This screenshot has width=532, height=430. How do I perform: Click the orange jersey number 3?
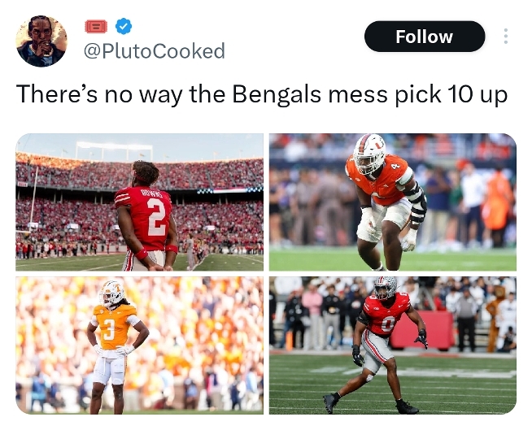108,328
